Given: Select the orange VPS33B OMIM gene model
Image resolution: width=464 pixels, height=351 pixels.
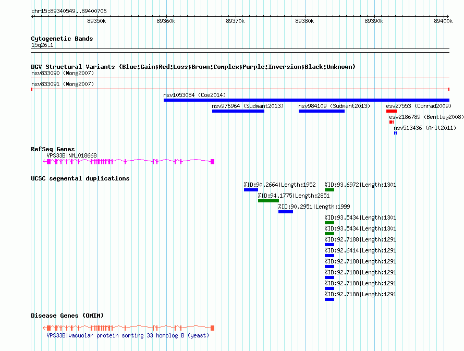Looking at the screenshot, I should click(x=128, y=328).
